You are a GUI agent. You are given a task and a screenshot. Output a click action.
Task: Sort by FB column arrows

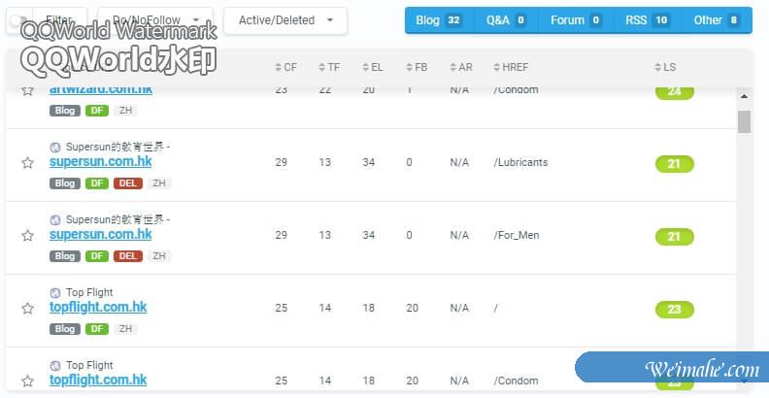click(415, 67)
